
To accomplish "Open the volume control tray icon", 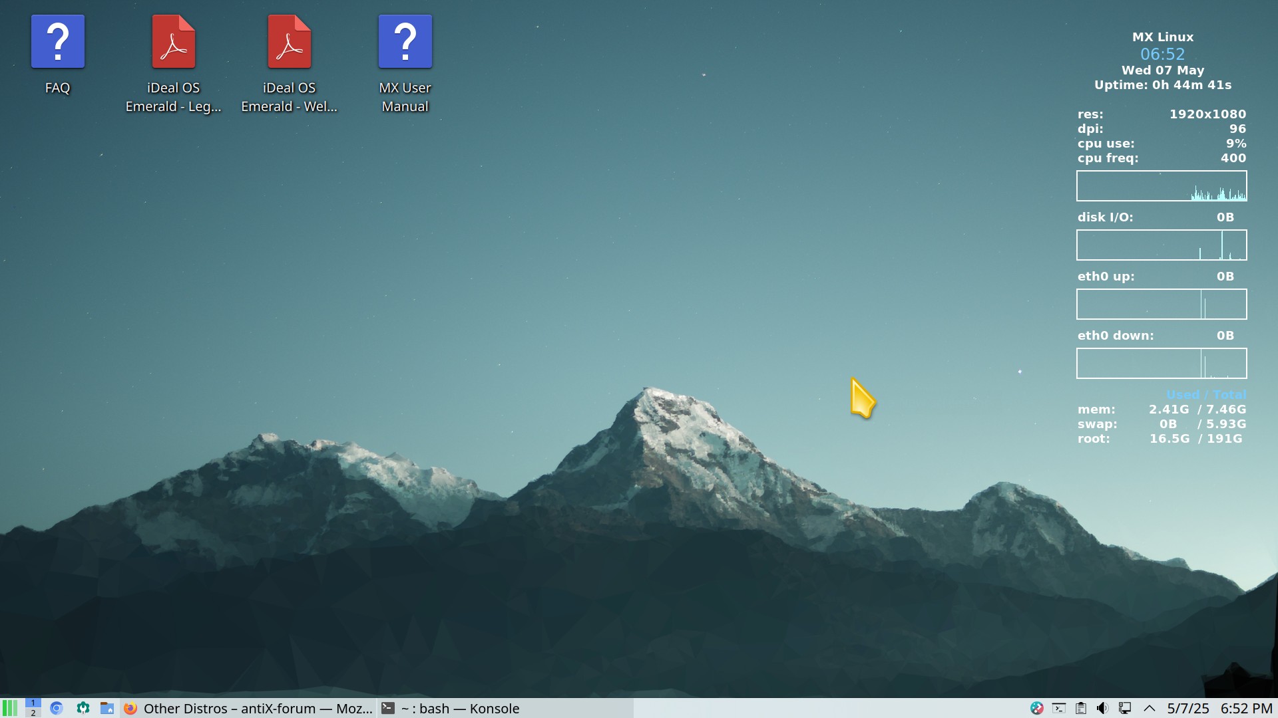I will point(1102,709).
